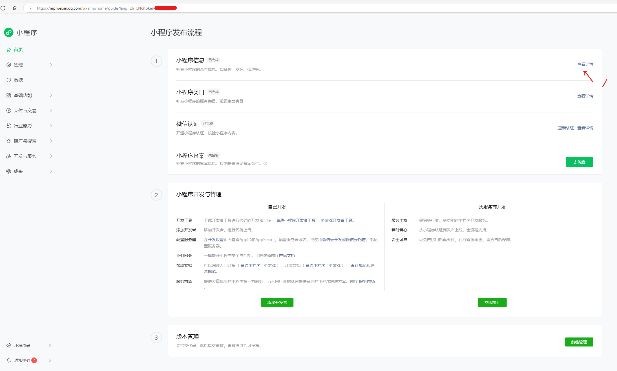Open the 数据 sidebar menu
This screenshot has width=617, height=371.
[18, 80]
